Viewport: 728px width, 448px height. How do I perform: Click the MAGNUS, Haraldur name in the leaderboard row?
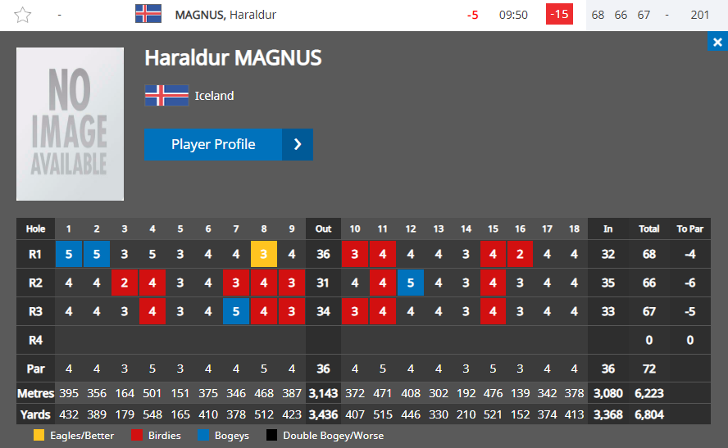(225, 15)
